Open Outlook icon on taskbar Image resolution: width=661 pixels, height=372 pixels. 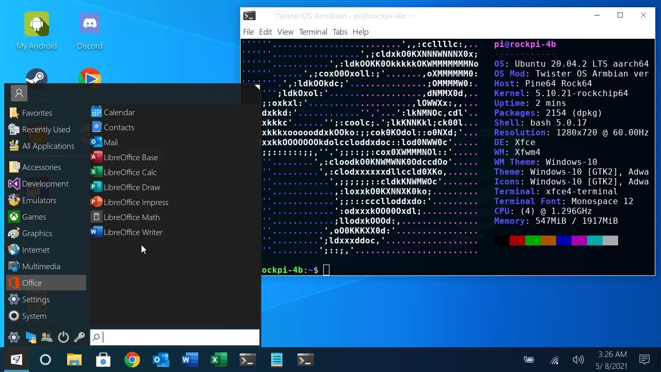161,360
